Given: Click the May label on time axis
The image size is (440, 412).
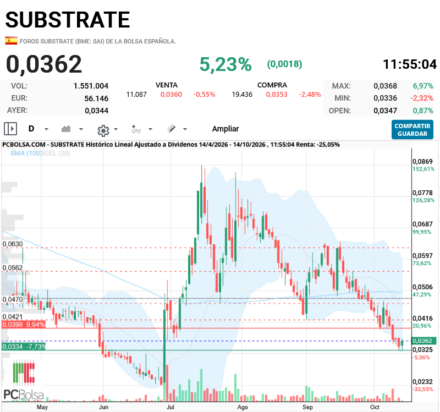Looking at the screenshot, I should tap(42, 407).
